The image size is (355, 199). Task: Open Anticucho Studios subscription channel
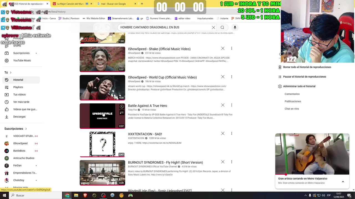point(21,158)
